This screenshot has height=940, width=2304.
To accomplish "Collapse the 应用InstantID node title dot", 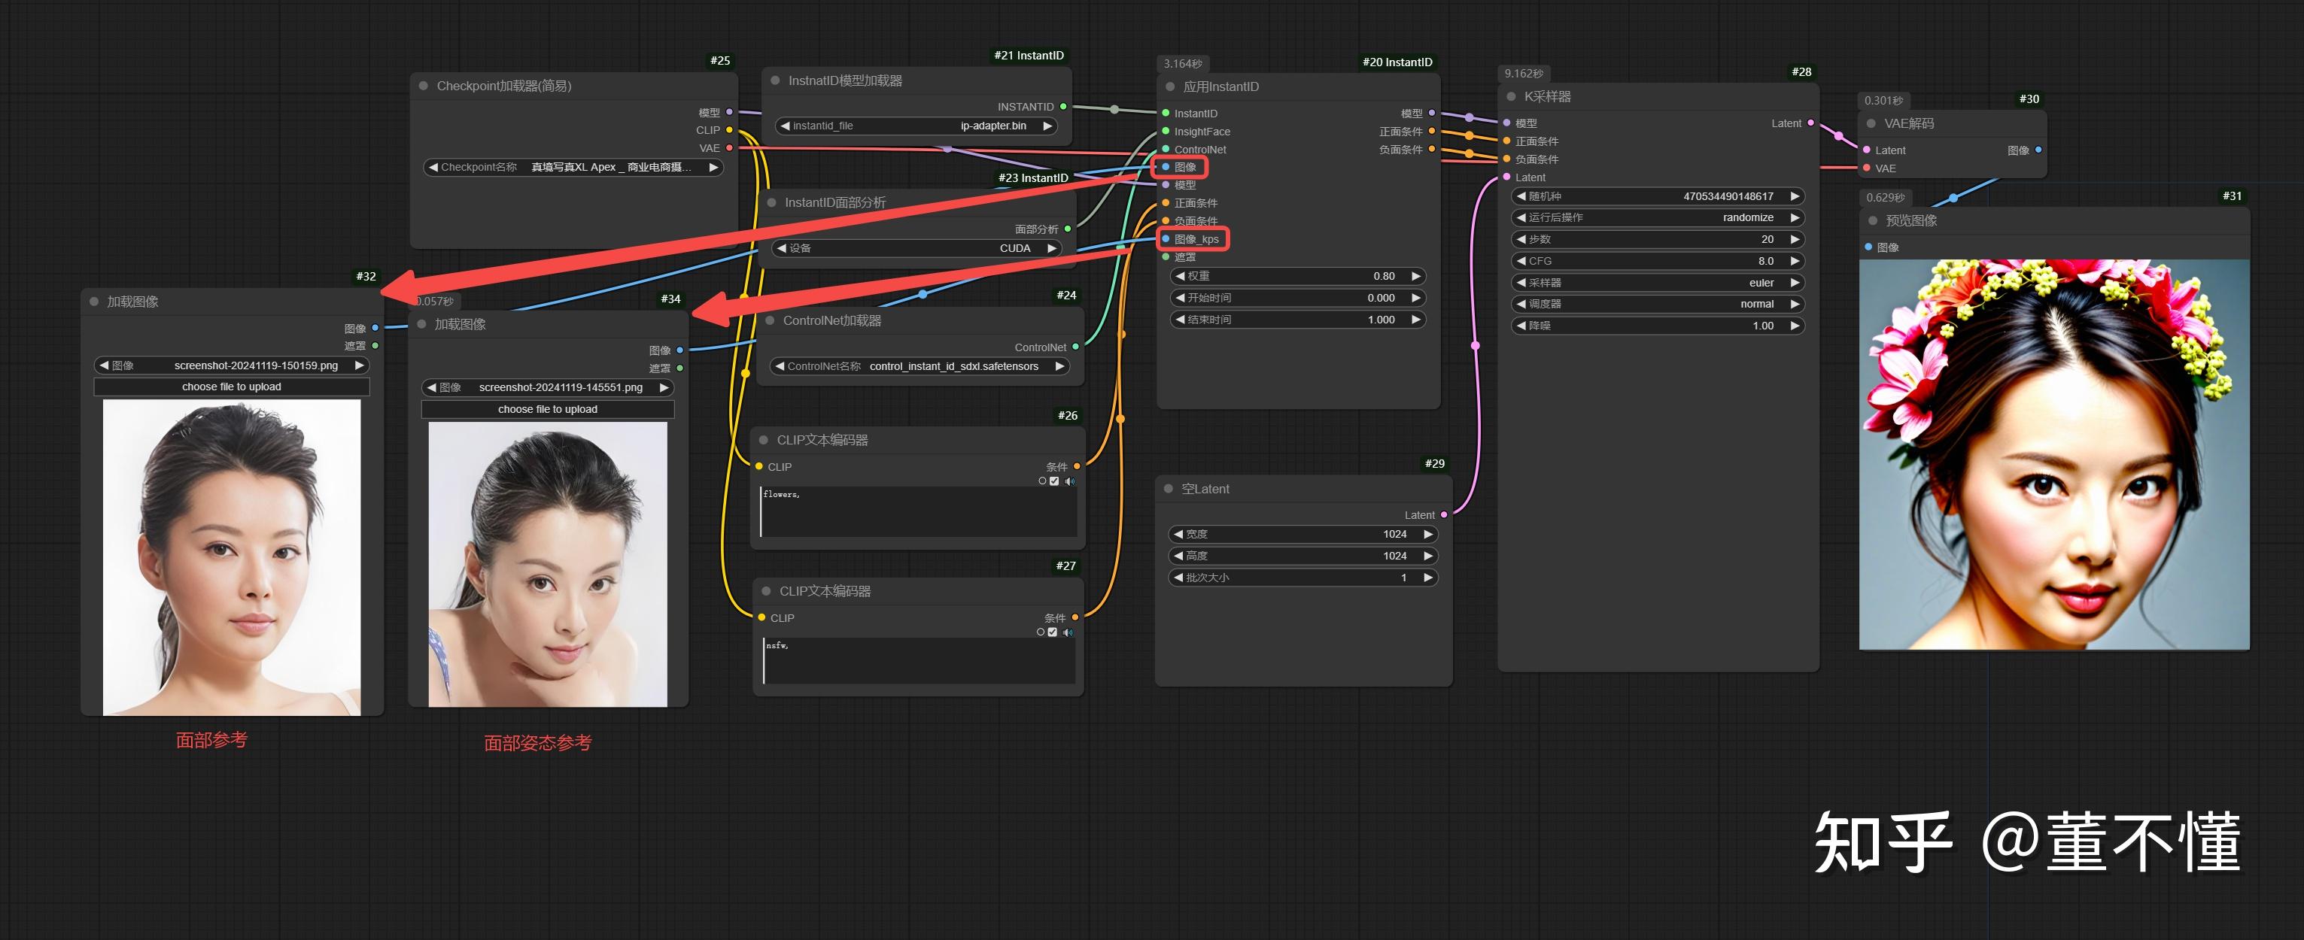I will pos(1171,86).
